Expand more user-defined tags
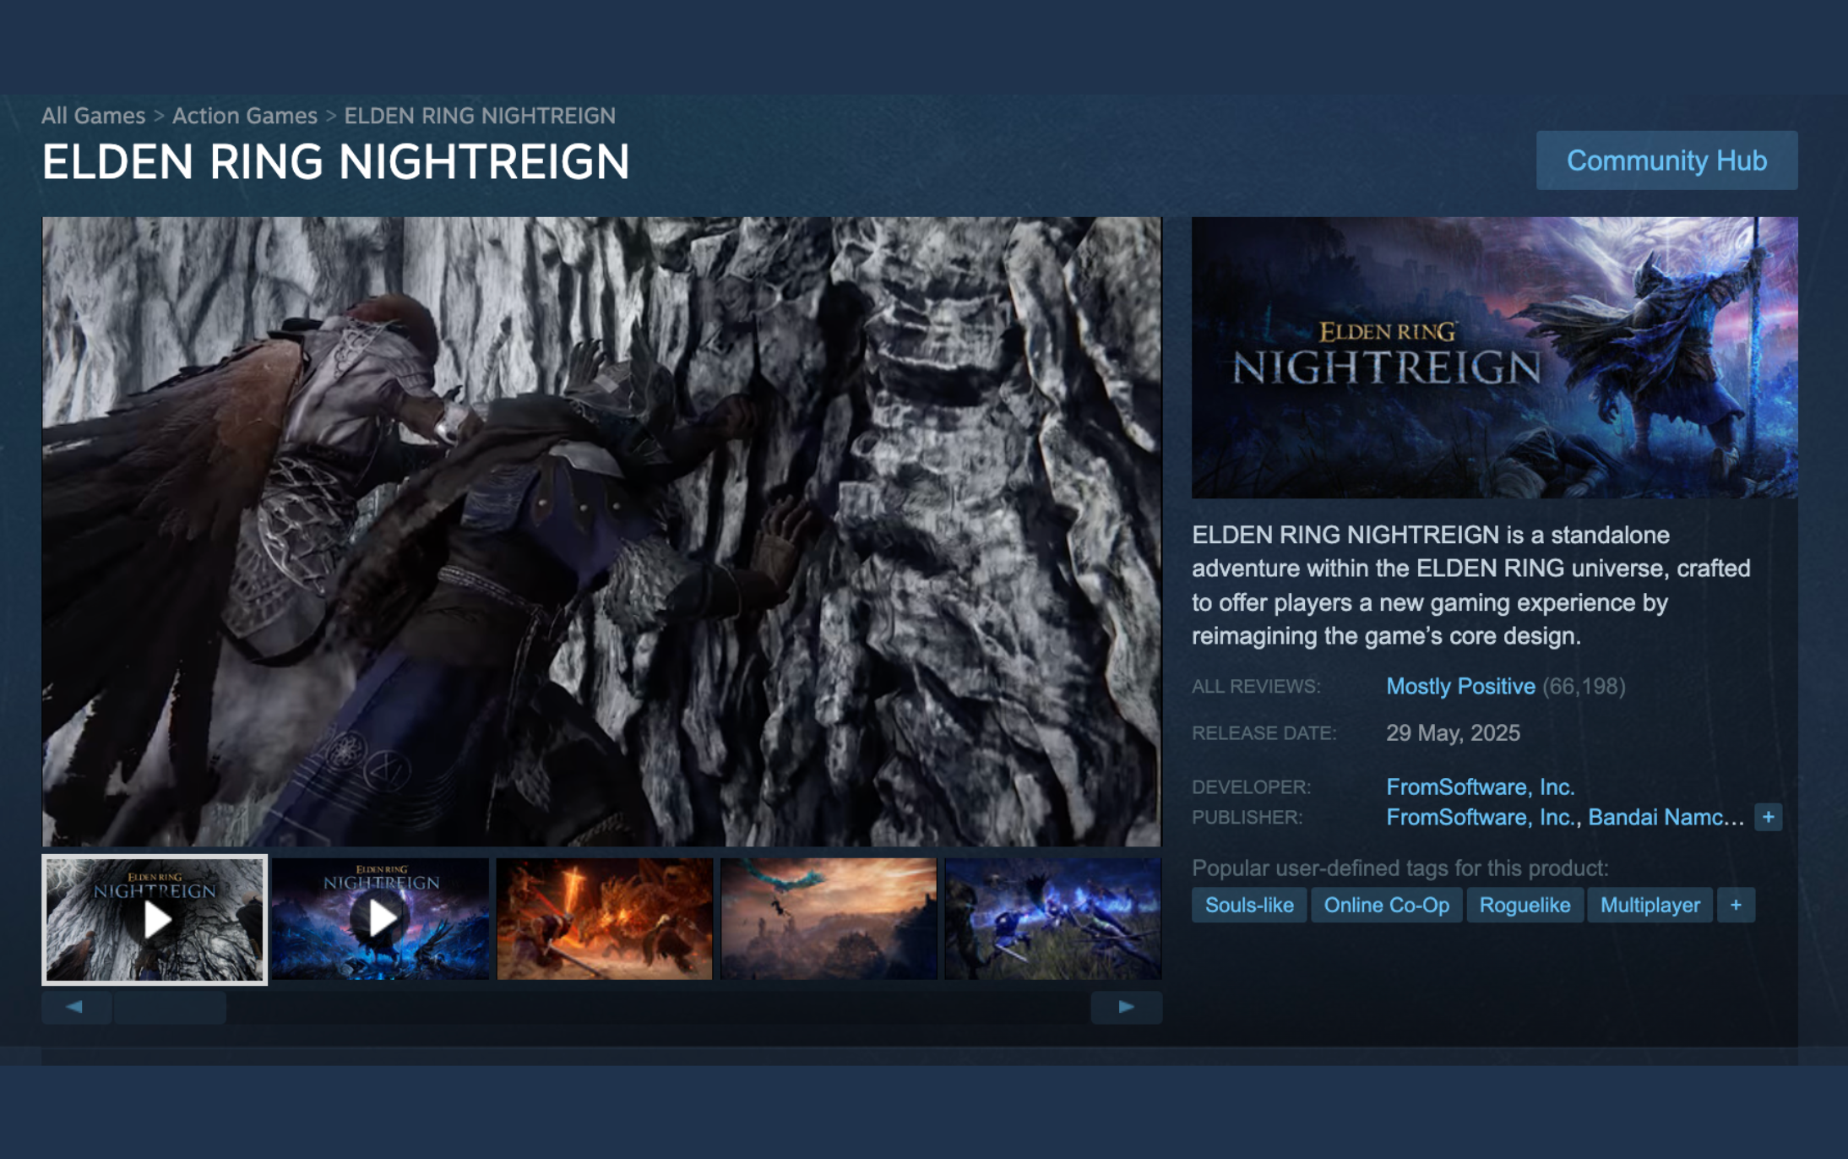The width and height of the screenshot is (1848, 1159). pos(1736,905)
